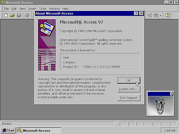Select Microsoft Access taskbar button
The width and height of the screenshot is (179, 134).
[39, 130]
